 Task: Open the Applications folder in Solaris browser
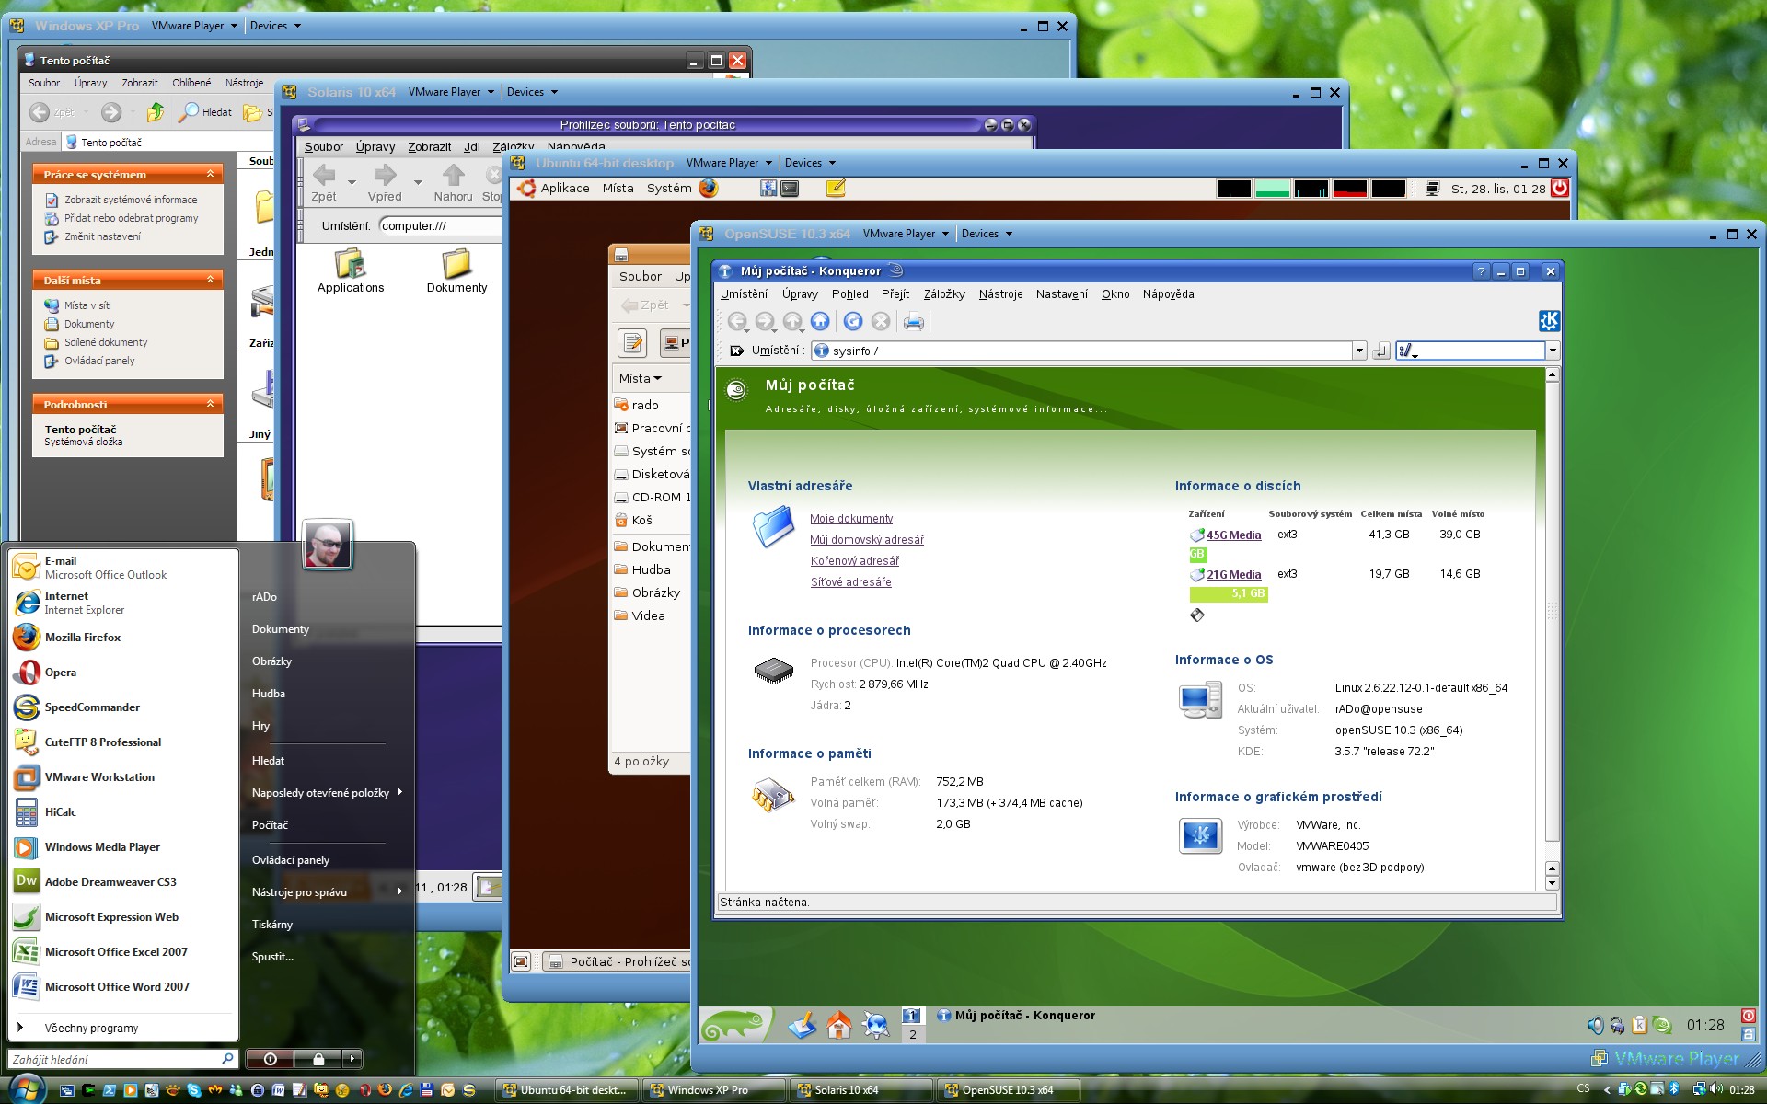tap(351, 271)
